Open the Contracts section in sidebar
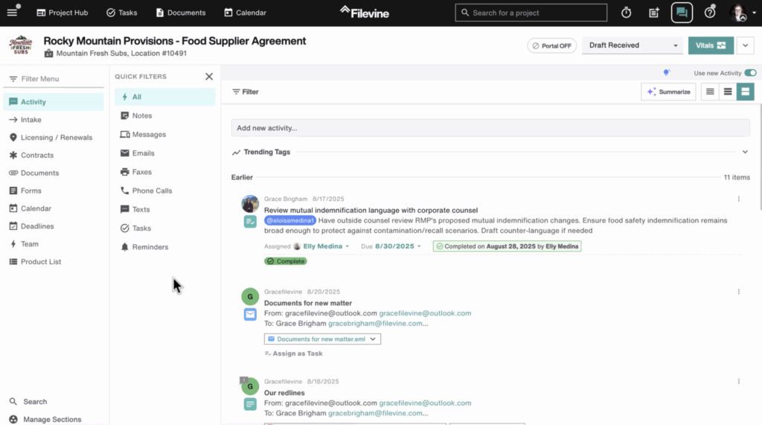 click(37, 156)
